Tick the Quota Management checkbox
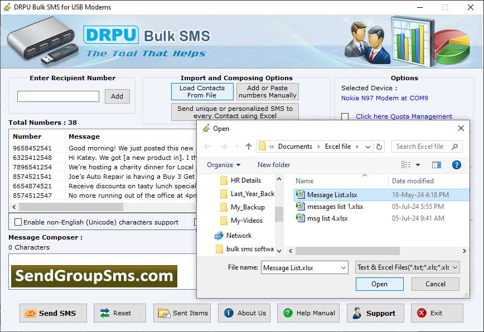 pyautogui.click(x=345, y=116)
